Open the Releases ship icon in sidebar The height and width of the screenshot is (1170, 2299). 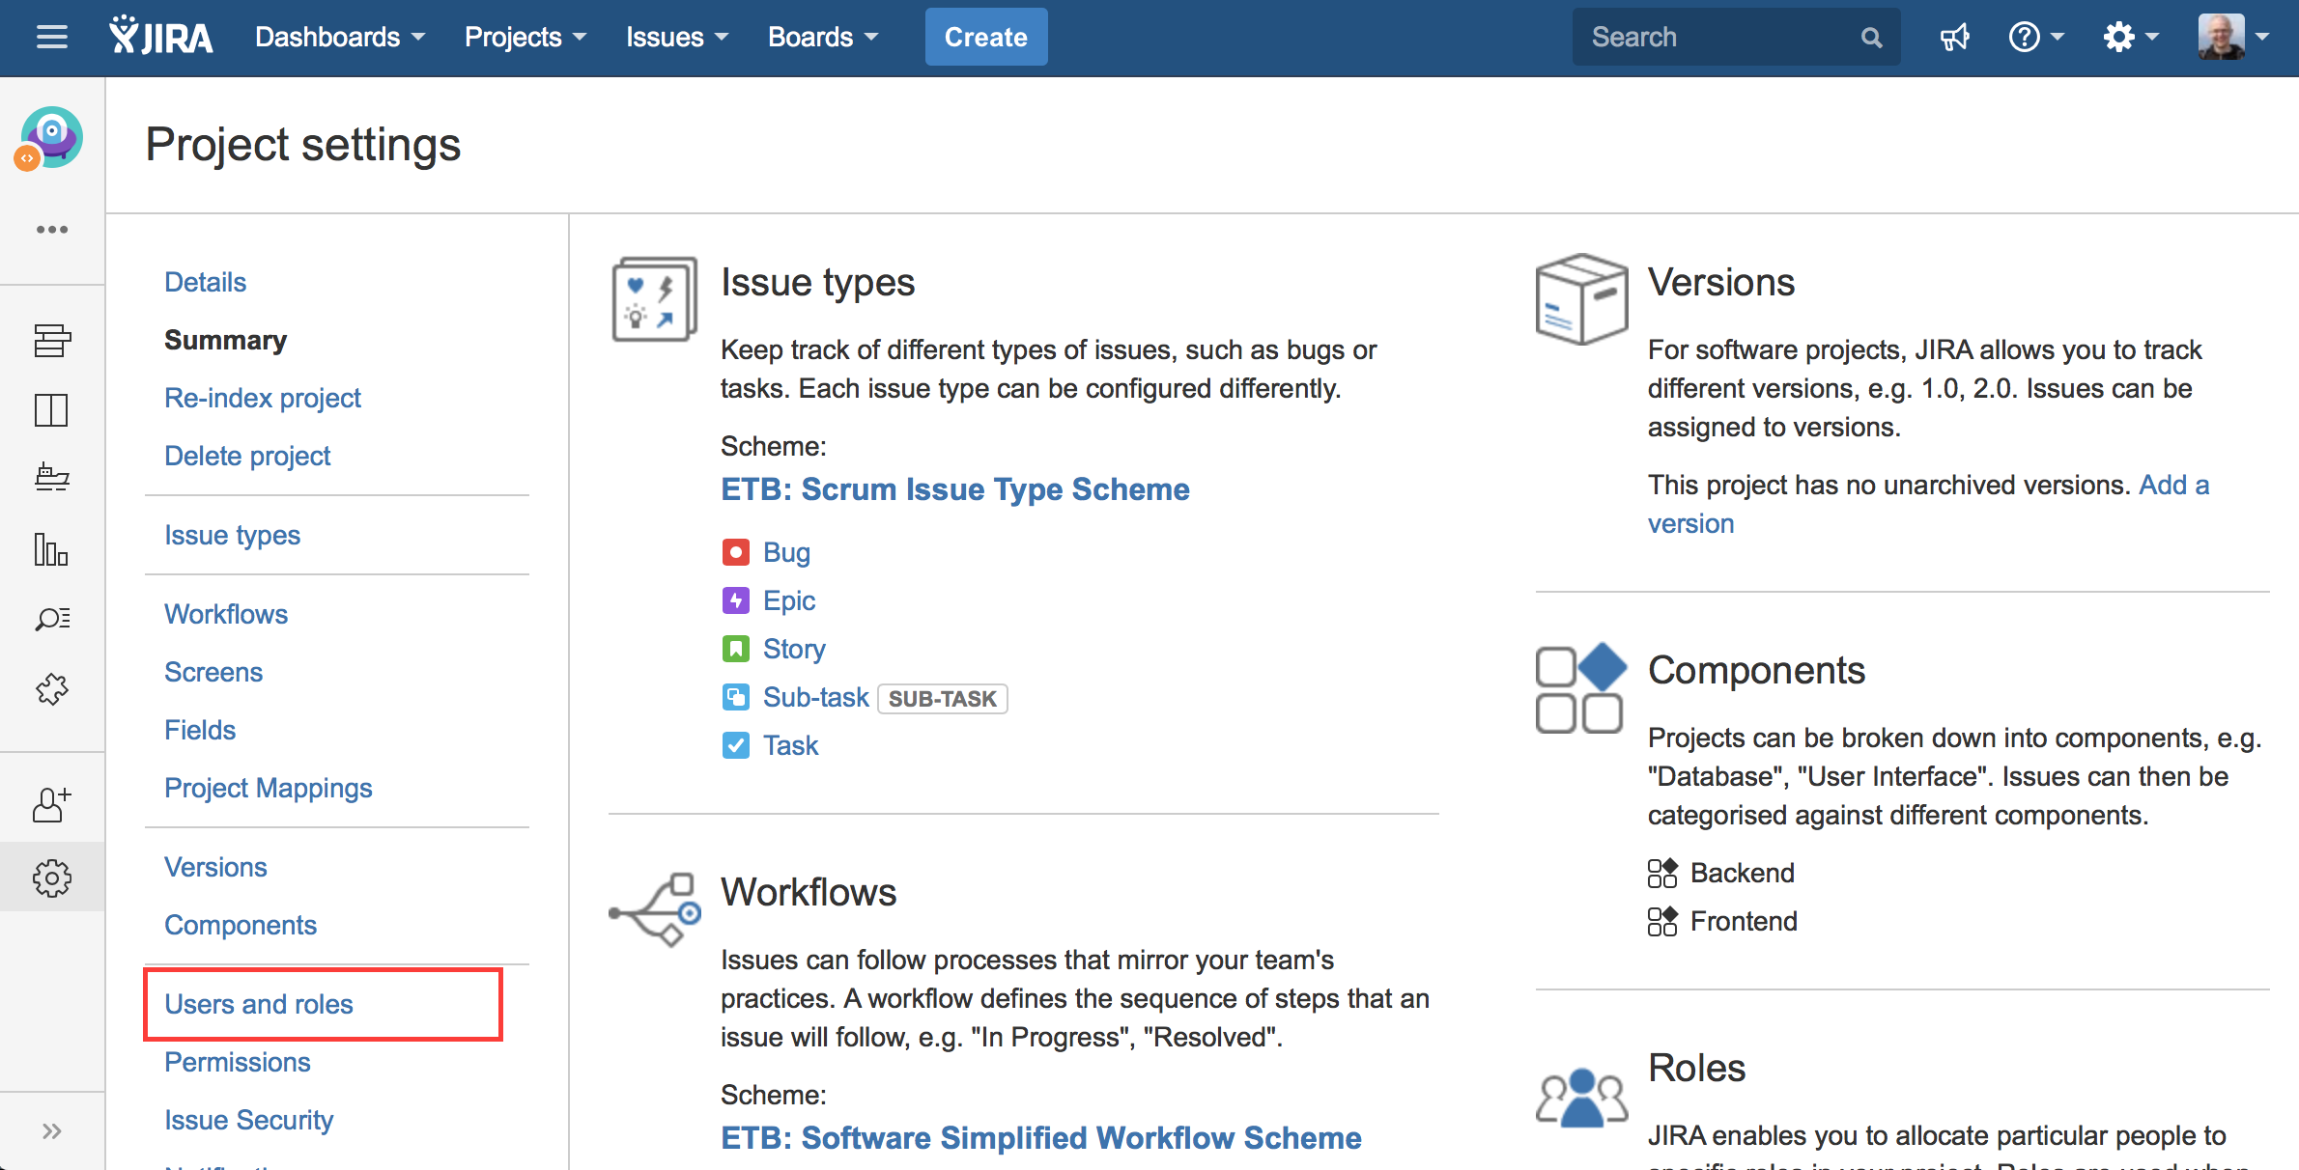pyautogui.click(x=52, y=478)
